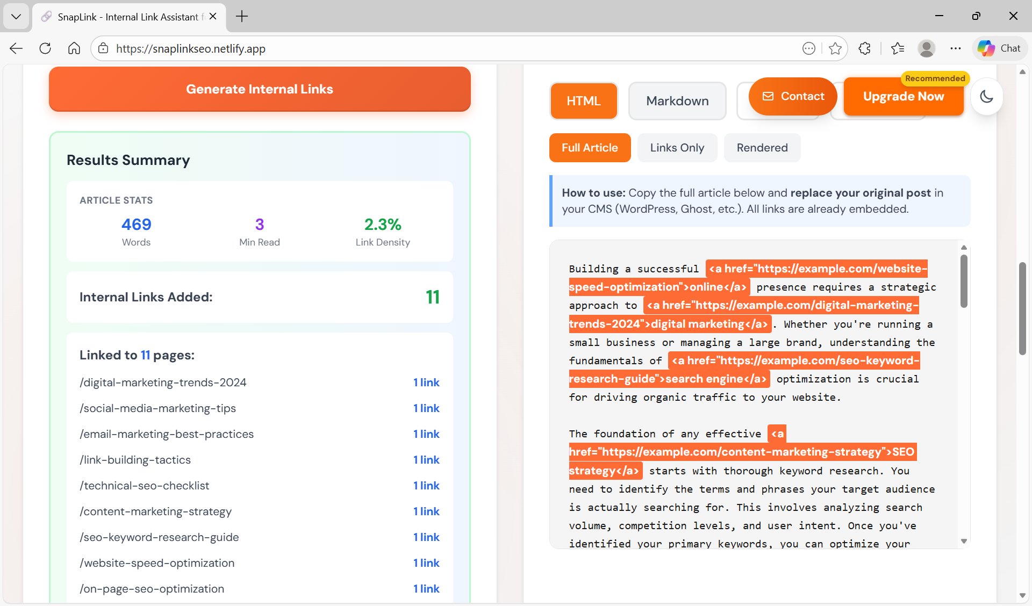Switch to Links Only view
1032x606 pixels.
(677, 148)
